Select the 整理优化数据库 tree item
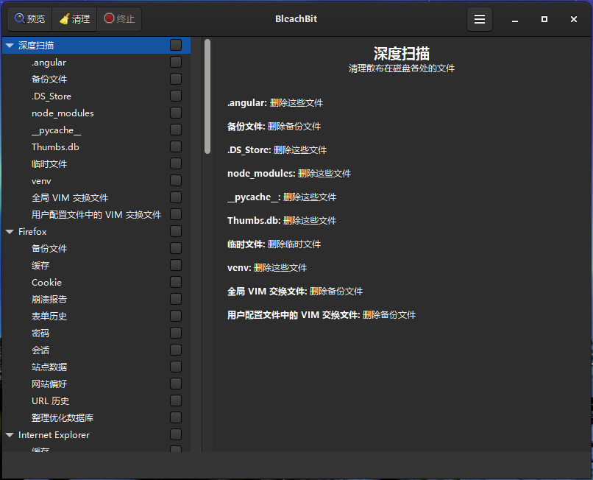 63,418
